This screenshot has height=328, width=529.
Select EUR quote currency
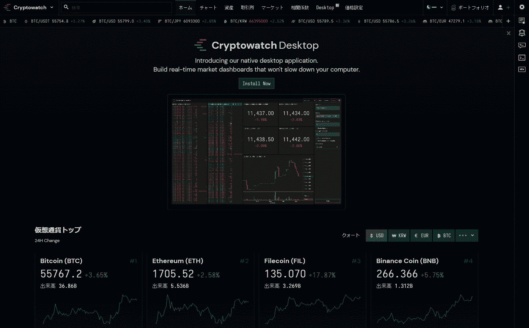pos(421,235)
